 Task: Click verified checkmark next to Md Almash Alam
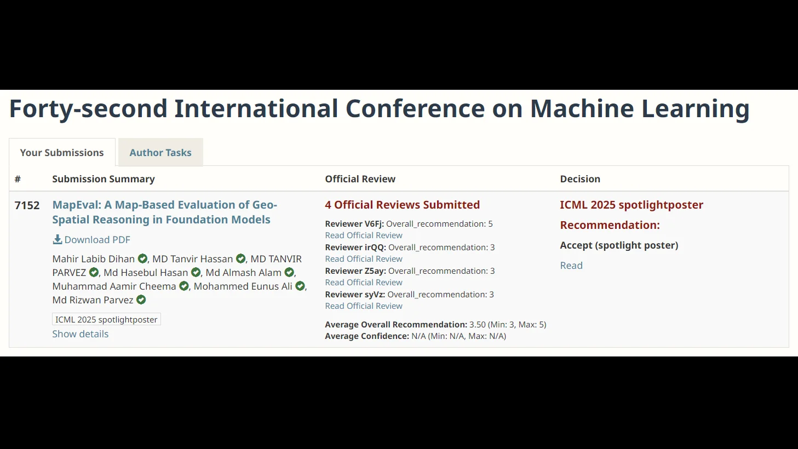[289, 272]
